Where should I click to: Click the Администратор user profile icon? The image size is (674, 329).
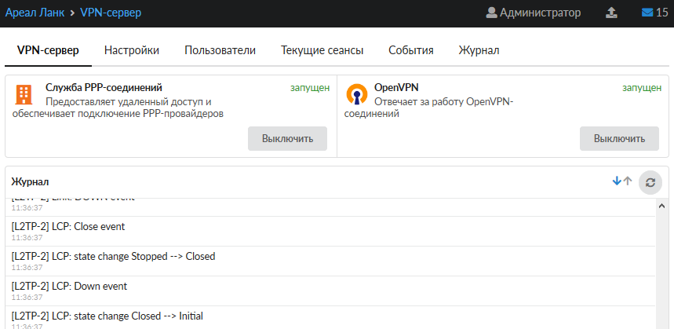click(492, 13)
